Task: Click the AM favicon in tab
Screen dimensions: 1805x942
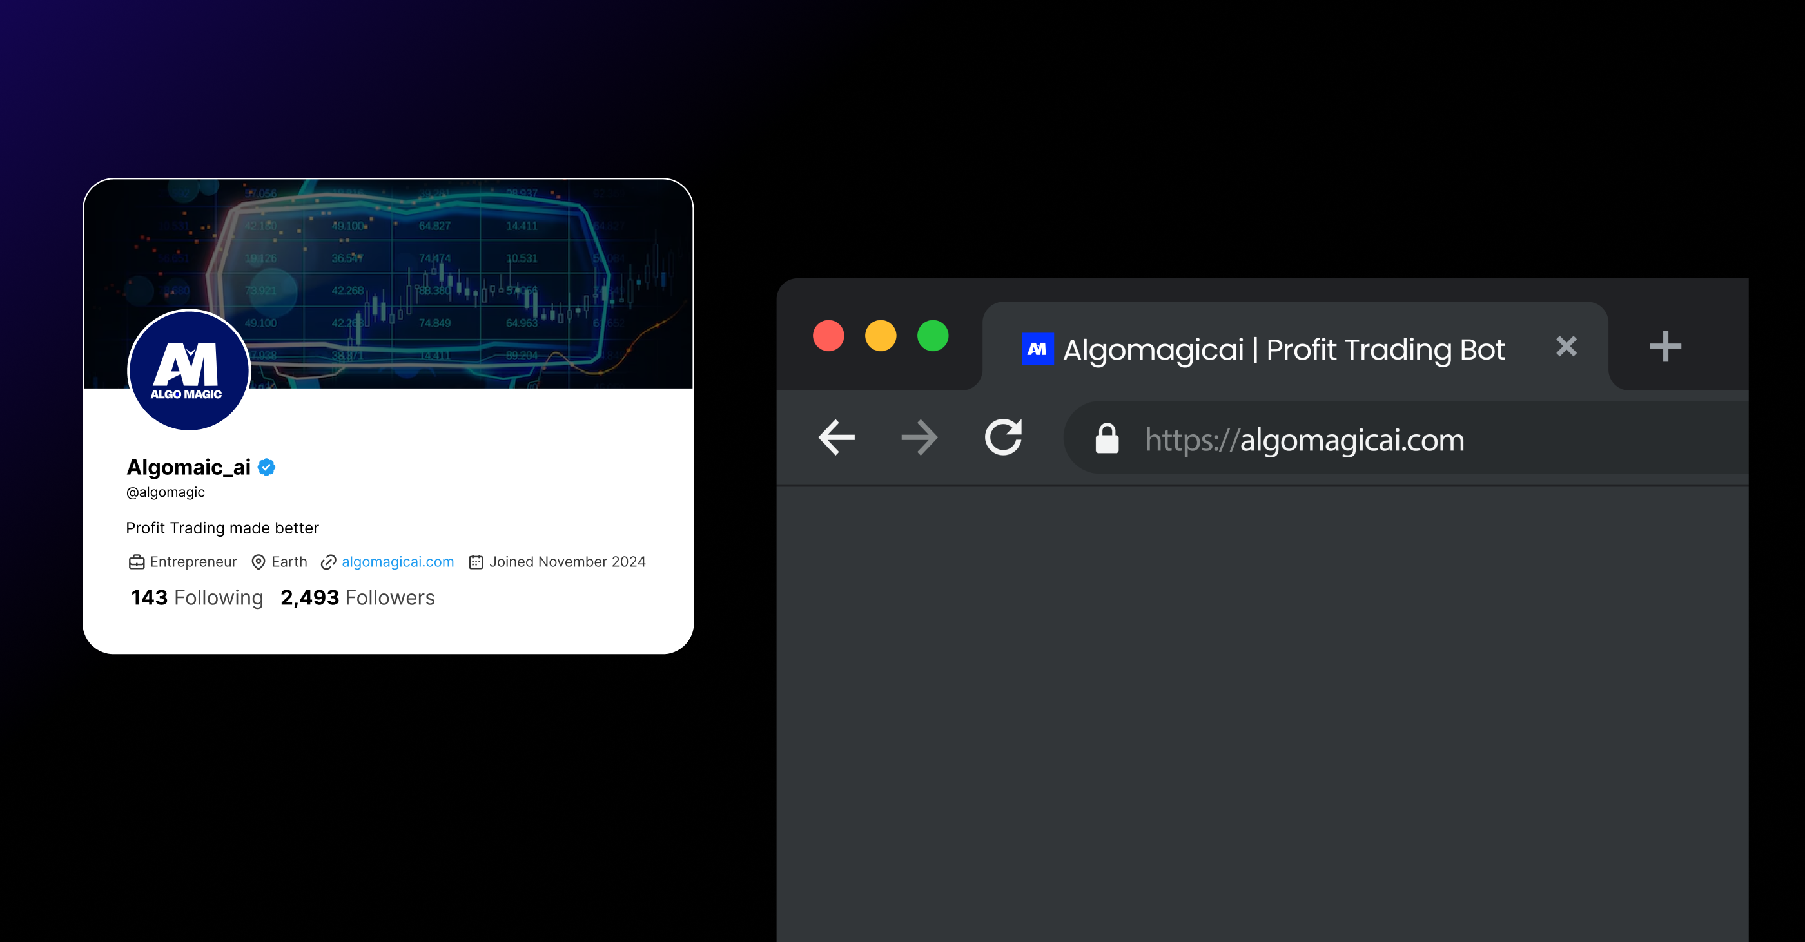Action: (x=1037, y=349)
